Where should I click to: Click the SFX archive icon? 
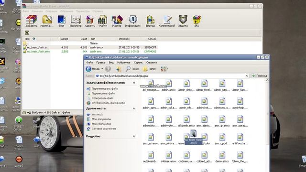pyautogui.click(x=197, y=21)
